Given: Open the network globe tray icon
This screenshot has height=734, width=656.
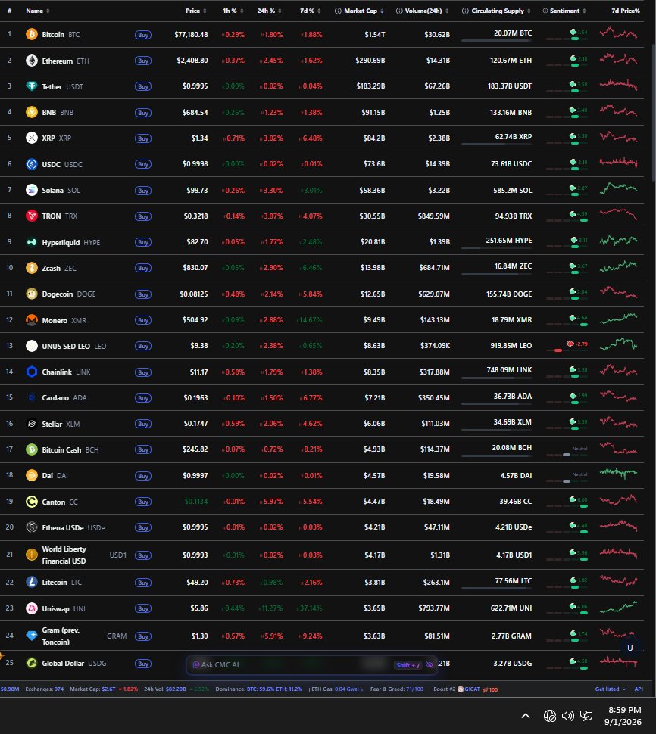Looking at the screenshot, I should point(550,716).
